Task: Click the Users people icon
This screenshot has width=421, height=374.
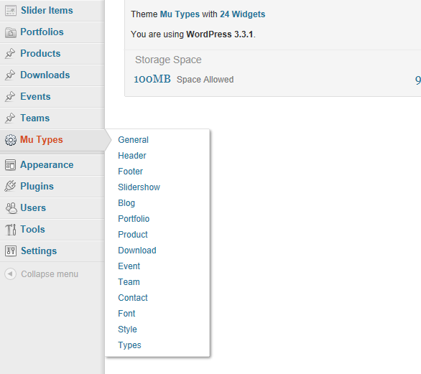Action: click(x=11, y=208)
